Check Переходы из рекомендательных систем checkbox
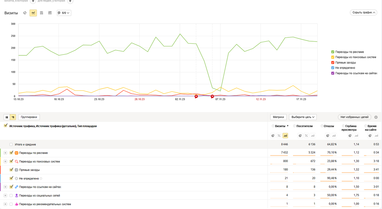 point(11,204)
